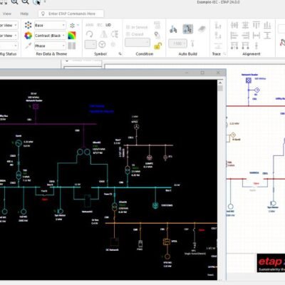This screenshot has height=285, width=285.
Task: Toggle the IEC symbol standard
Action: pos(100,25)
